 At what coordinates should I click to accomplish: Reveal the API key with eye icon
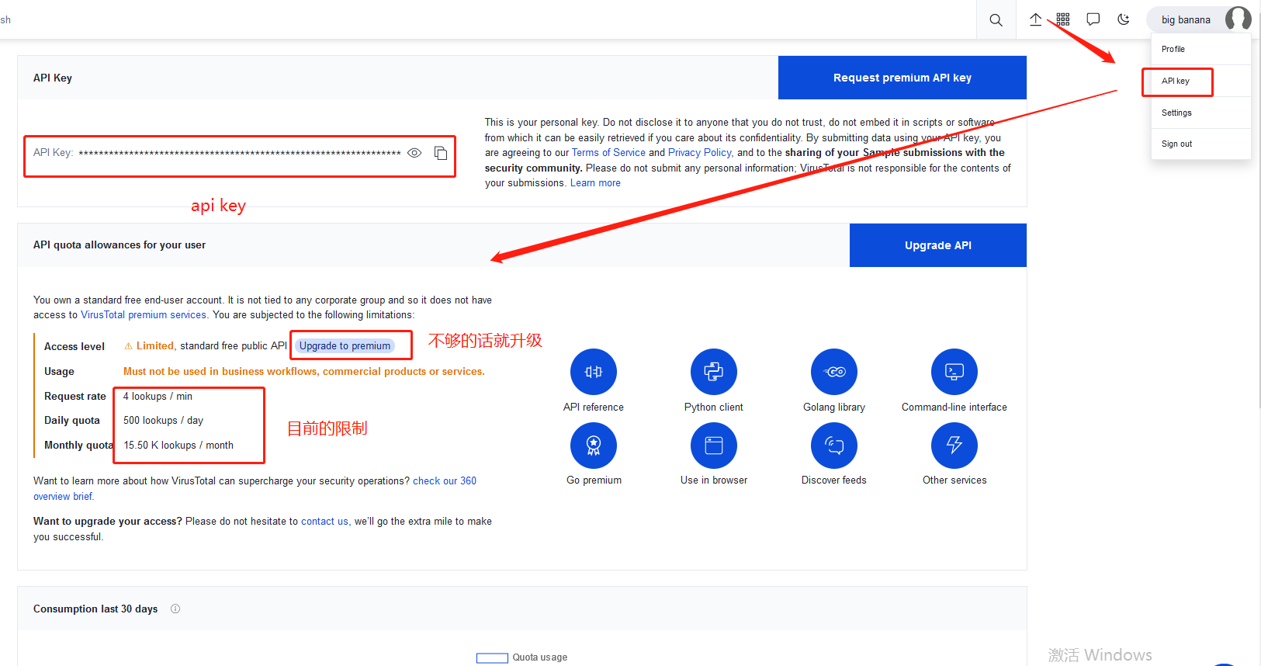(414, 153)
